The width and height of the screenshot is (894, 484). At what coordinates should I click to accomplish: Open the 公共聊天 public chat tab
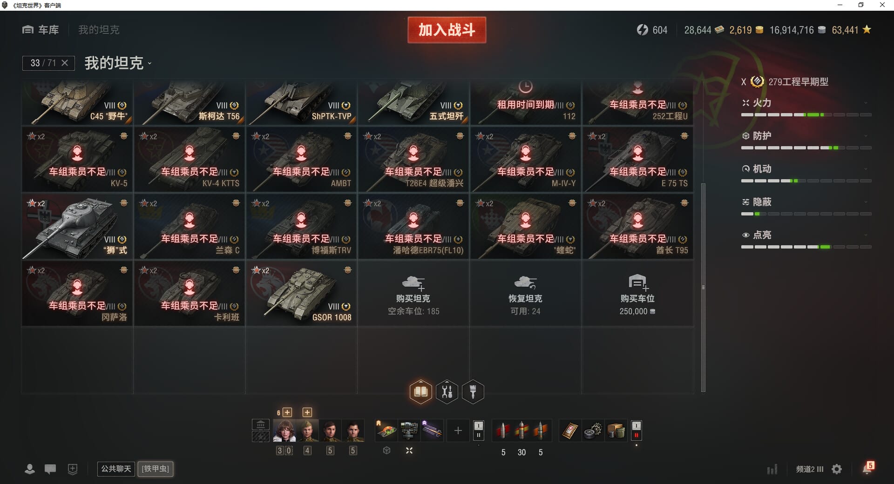pos(116,469)
